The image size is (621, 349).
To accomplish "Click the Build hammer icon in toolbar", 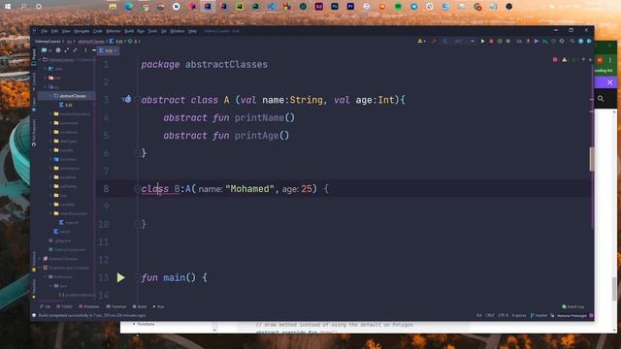I will [x=434, y=41].
